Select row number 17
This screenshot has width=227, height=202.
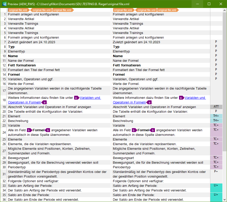tap(4, 91)
